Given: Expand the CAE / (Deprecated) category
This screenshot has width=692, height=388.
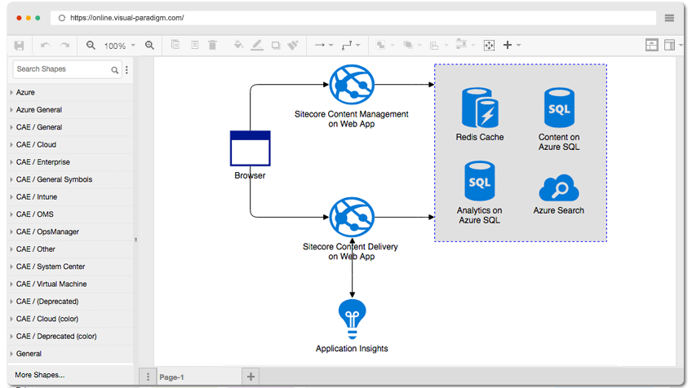Looking at the screenshot, I should [x=71, y=302].
